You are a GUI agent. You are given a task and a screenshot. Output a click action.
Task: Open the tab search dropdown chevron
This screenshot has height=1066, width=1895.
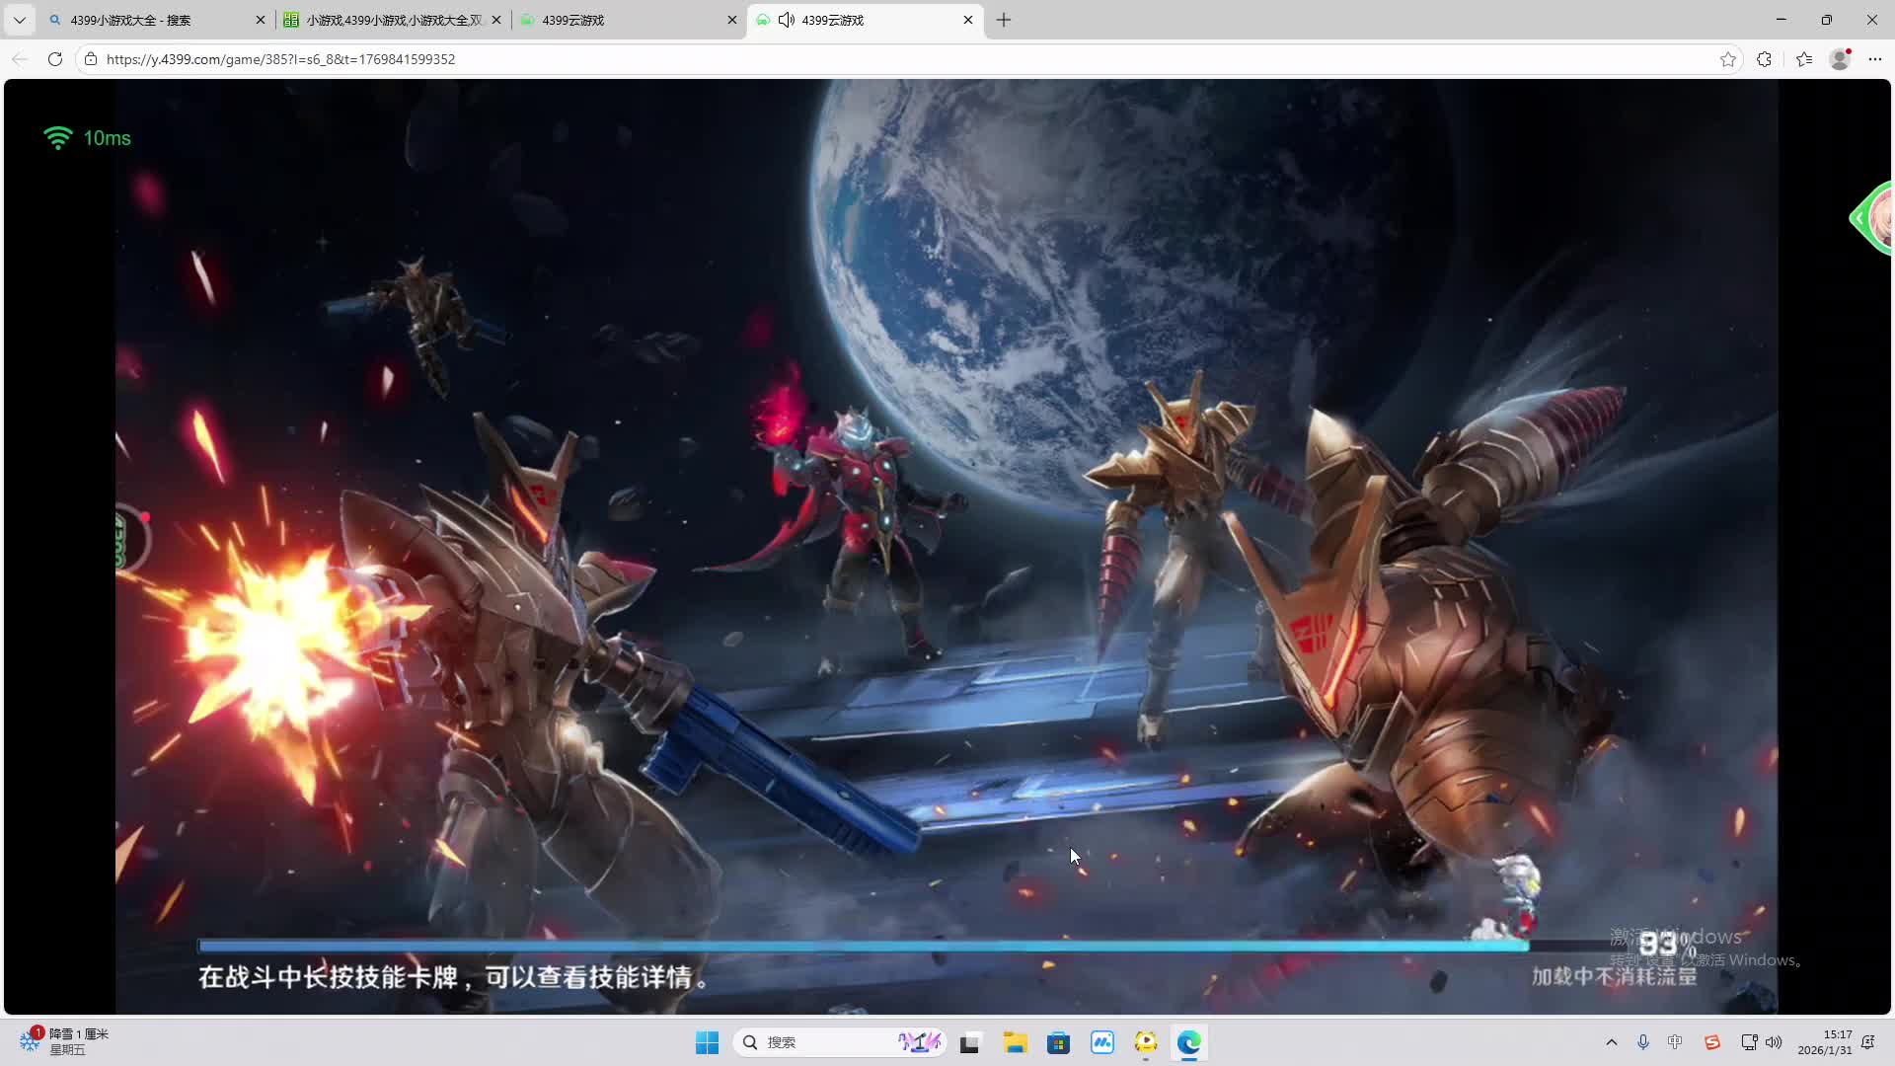pos(19,20)
